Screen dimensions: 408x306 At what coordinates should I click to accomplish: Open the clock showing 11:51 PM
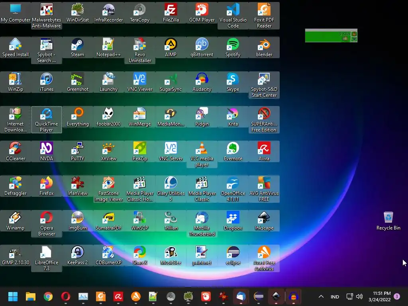[380, 296]
